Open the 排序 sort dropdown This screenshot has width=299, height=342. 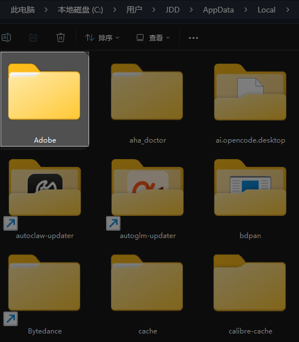(102, 37)
